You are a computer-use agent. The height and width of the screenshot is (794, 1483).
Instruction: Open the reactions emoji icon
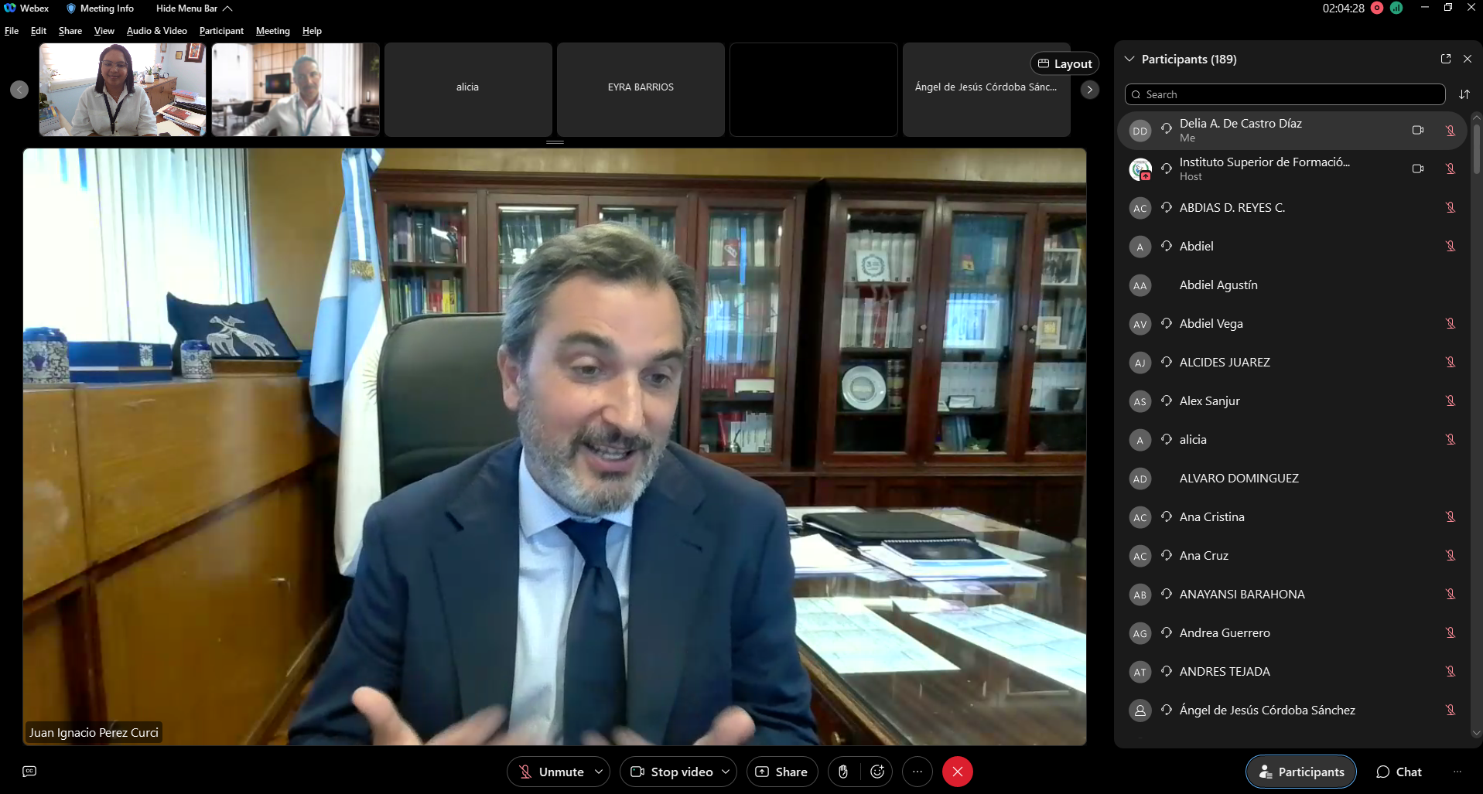click(877, 772)
